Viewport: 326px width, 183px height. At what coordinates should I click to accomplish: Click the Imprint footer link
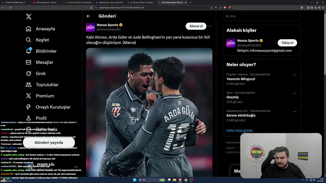tap(230, 148)
